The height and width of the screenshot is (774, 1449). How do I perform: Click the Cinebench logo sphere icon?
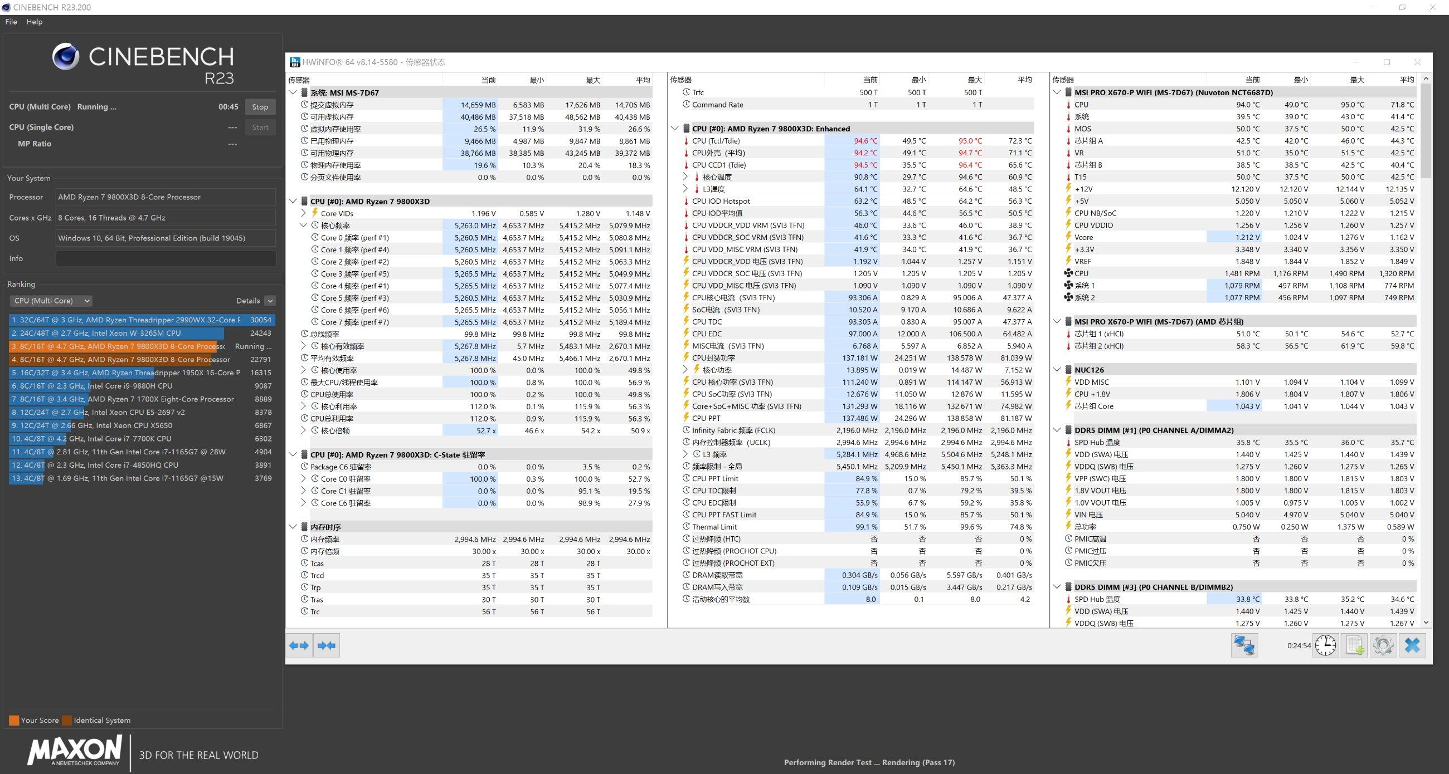[66, 57]
